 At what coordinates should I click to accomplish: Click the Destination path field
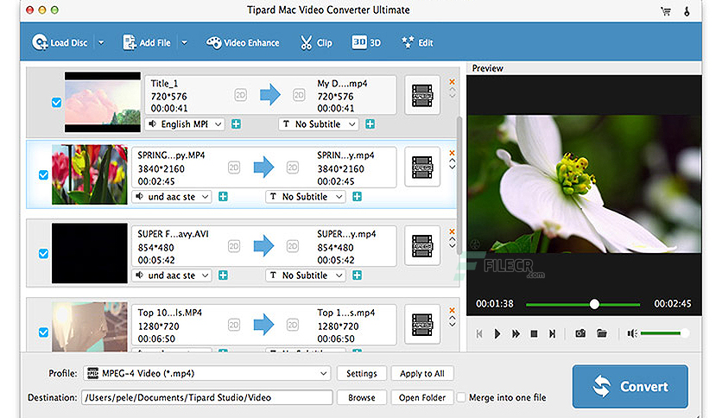206,397
